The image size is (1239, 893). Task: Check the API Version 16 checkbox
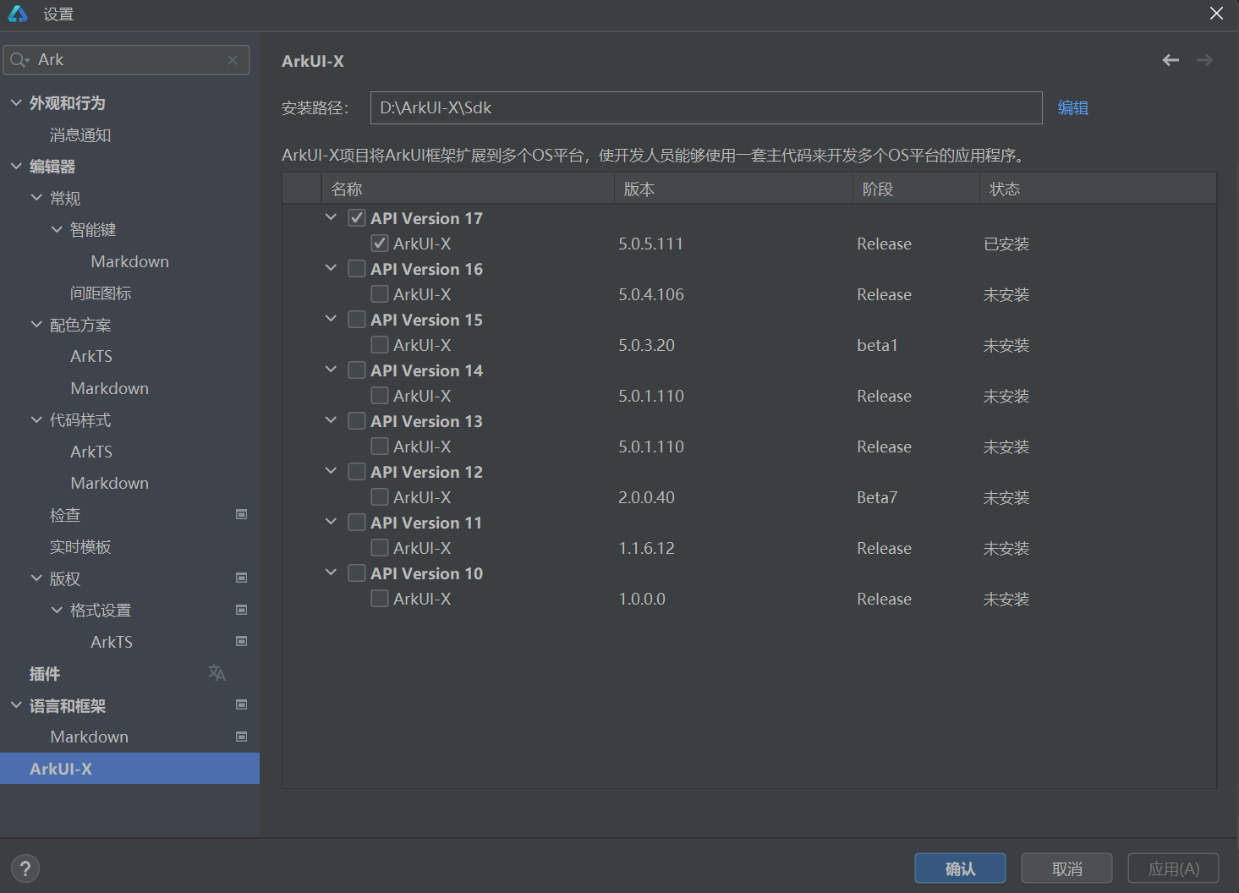tap(357, 269)
